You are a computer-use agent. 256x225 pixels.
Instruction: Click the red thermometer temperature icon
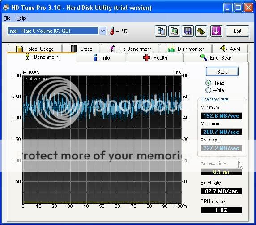(x=112, y=31)
